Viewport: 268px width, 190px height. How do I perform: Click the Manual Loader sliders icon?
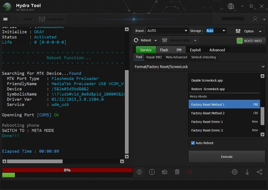(x=165, y=40)
